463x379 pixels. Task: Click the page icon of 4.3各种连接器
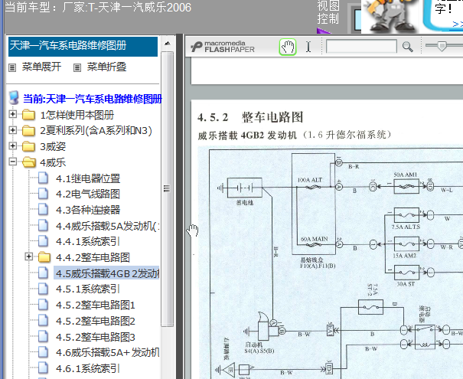(43, 210)
